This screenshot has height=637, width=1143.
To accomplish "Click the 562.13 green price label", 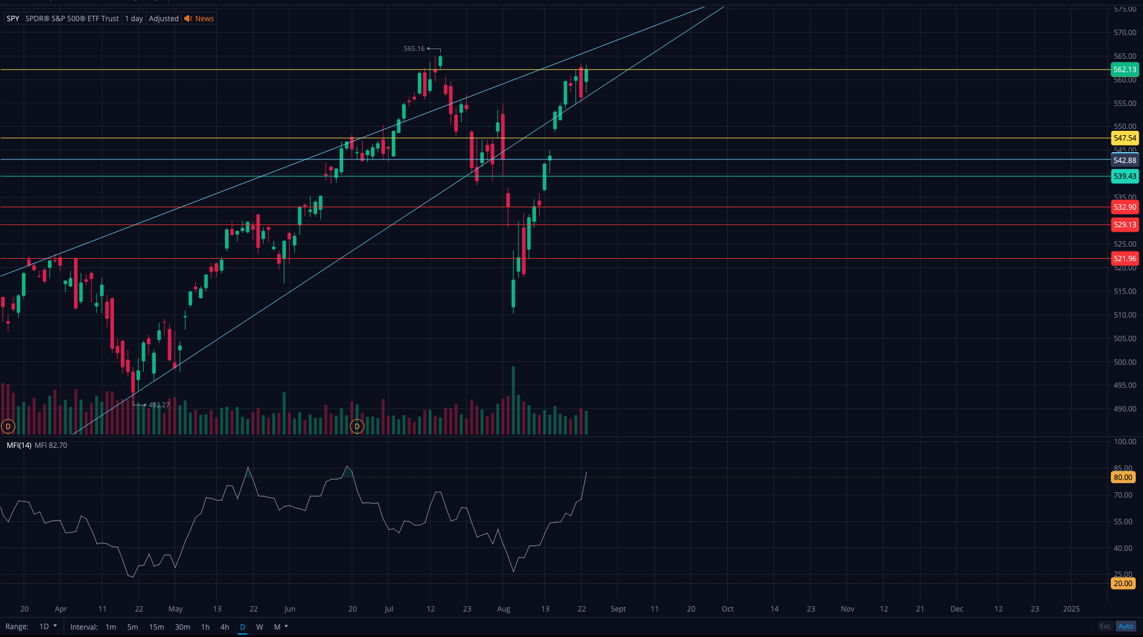I will [1124, 70].
